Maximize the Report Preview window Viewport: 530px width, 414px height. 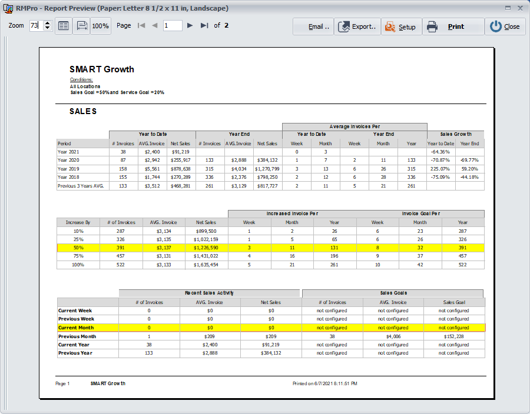508,8
